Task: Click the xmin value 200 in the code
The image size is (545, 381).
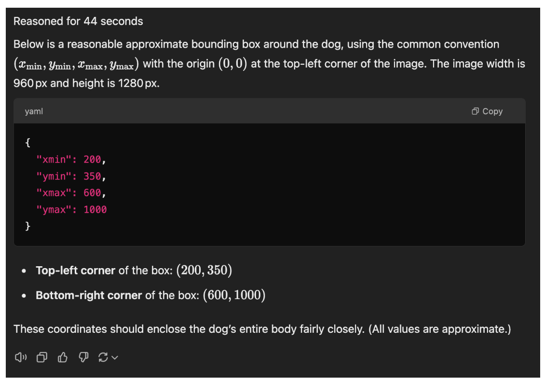Action: point(92,160)
